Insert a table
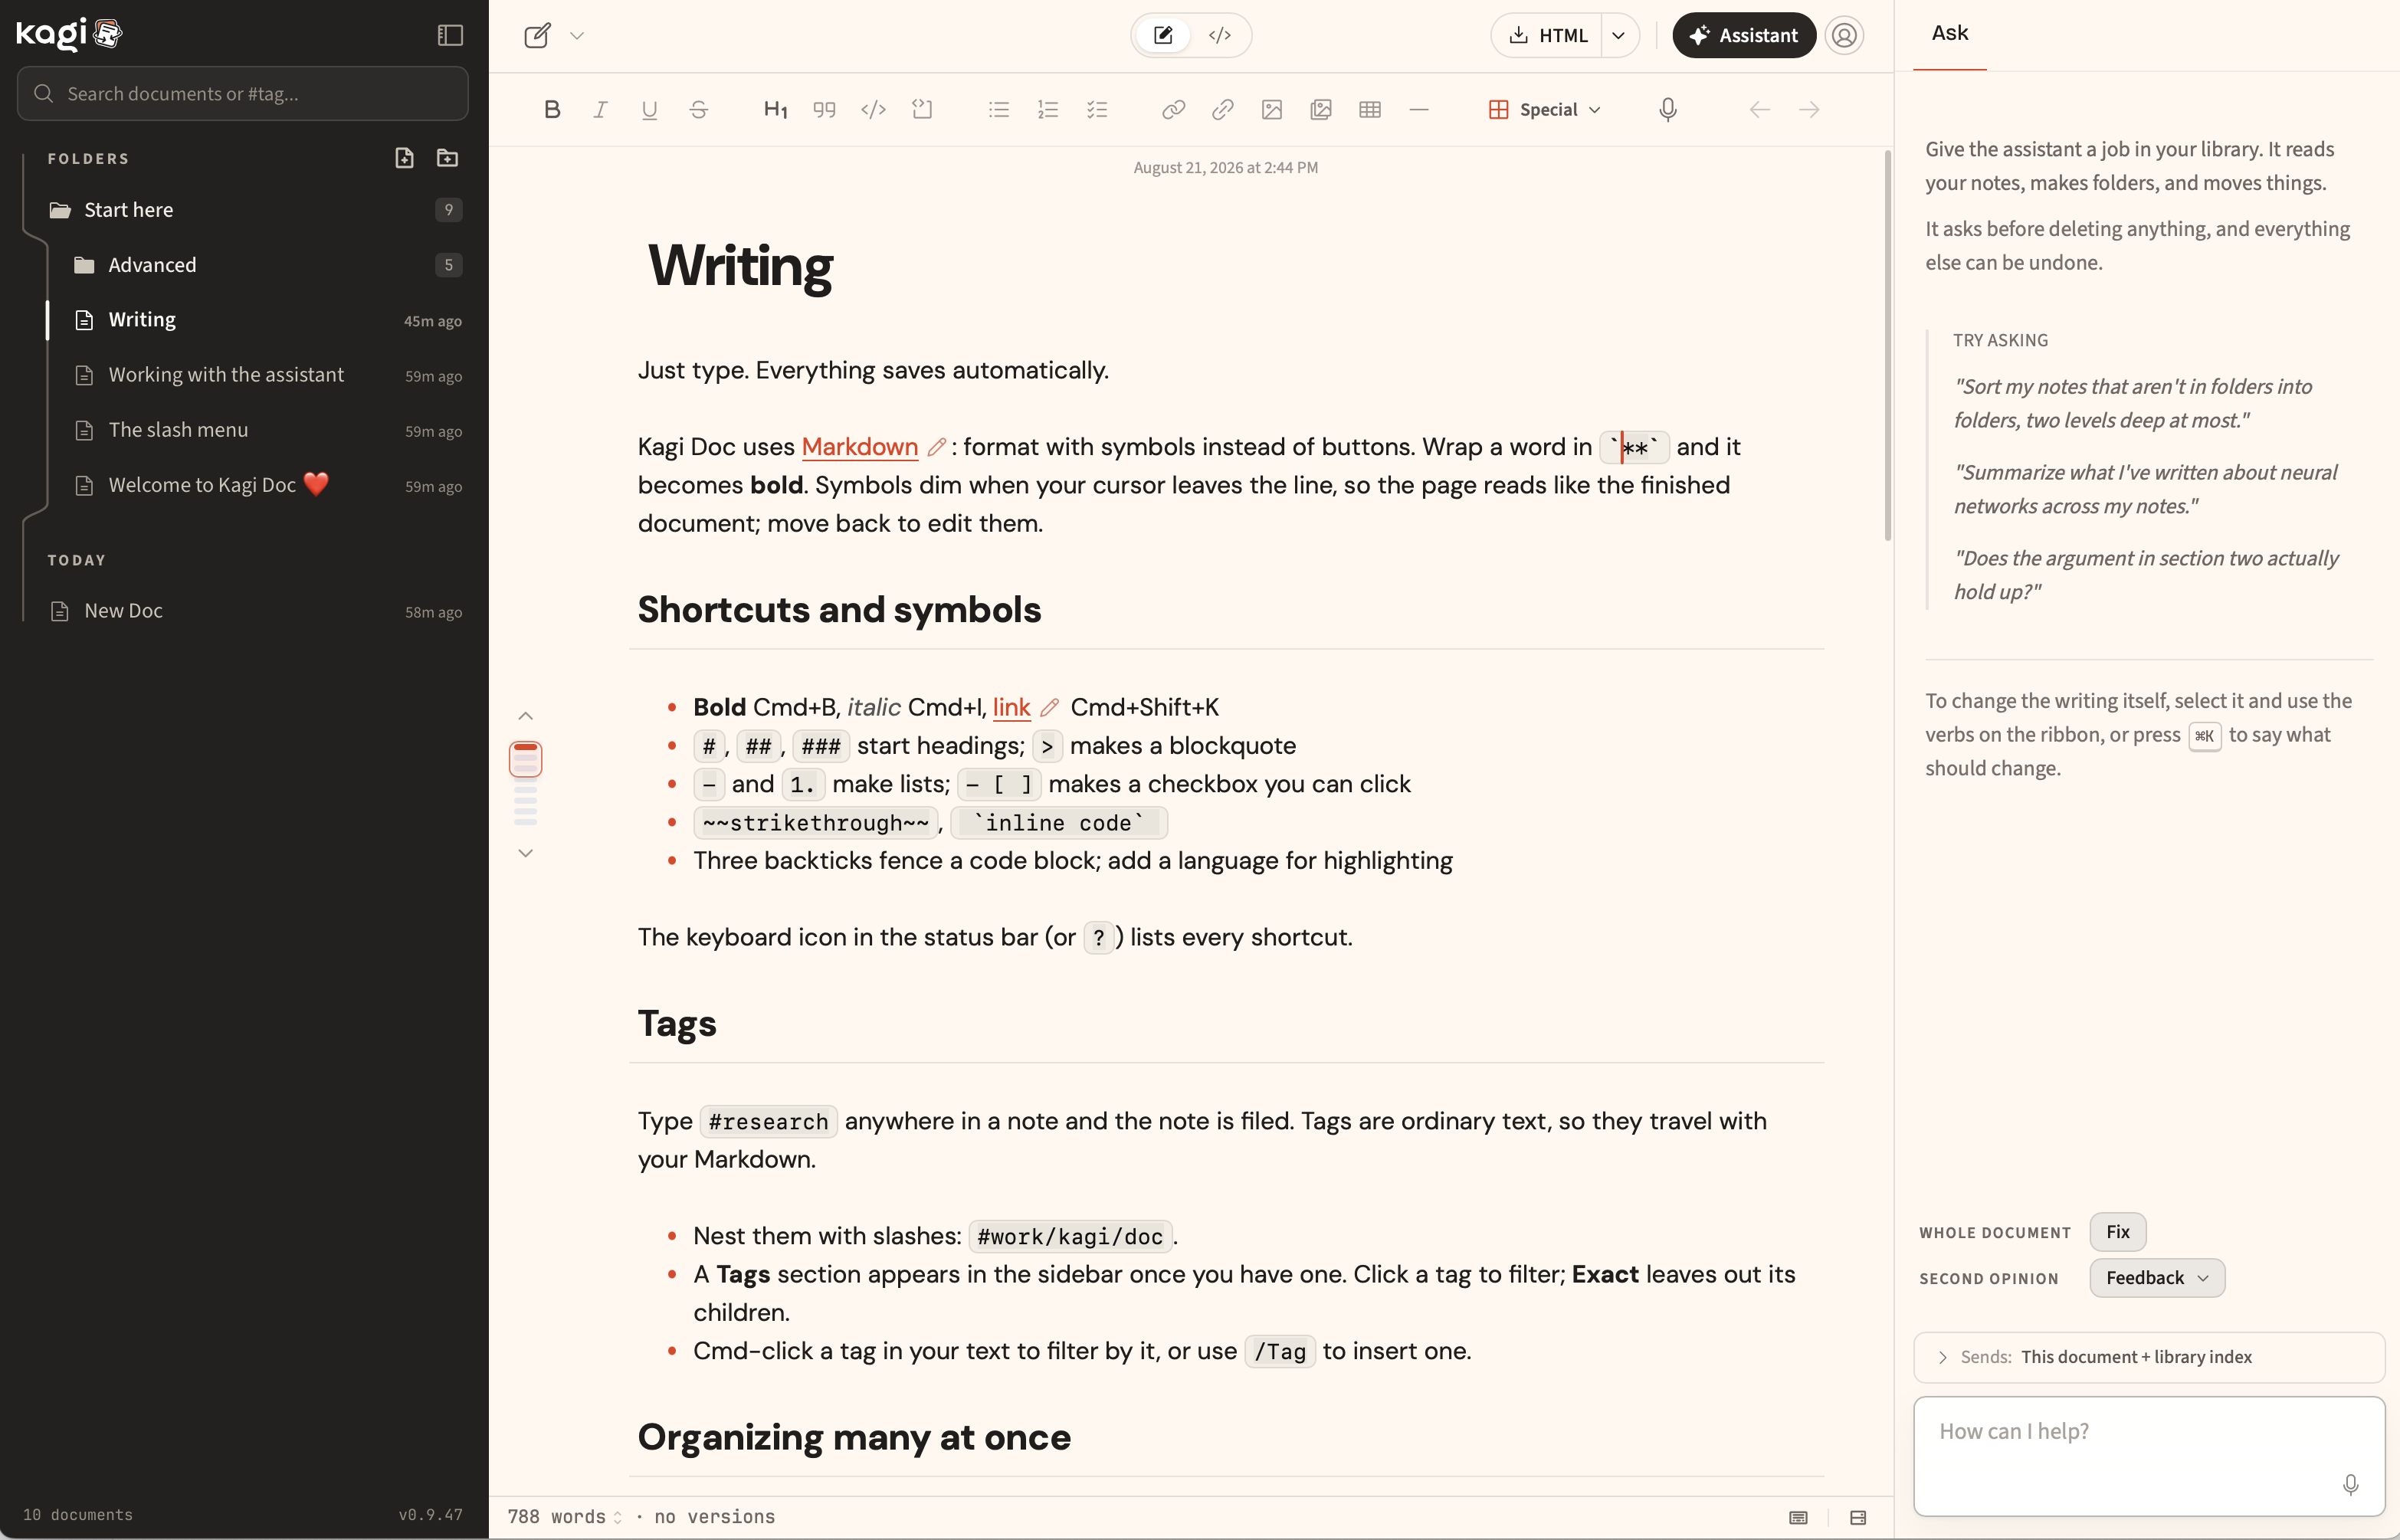 [x=1370, y=110]
